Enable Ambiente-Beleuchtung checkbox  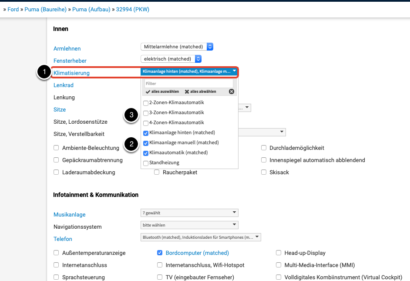coord(56,148)
